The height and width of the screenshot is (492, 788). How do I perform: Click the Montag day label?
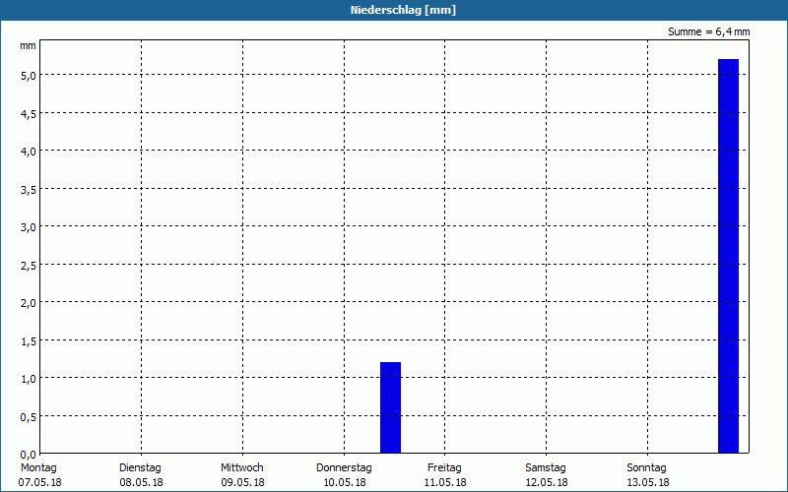(x=38, y=468)
